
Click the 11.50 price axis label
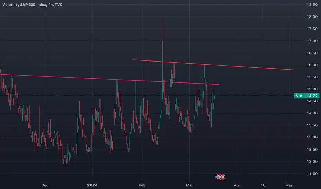(312, 174)
